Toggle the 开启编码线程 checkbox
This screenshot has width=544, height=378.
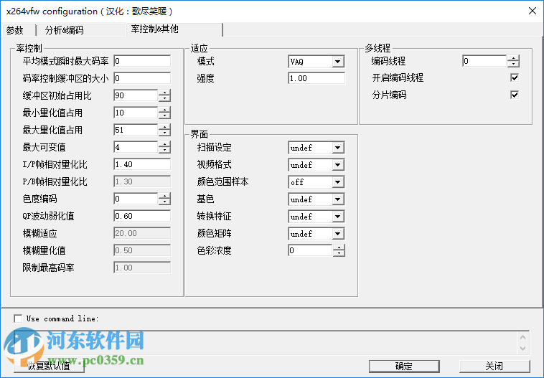[515, 77]
